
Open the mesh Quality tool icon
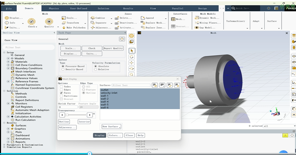tap(49, 21)
